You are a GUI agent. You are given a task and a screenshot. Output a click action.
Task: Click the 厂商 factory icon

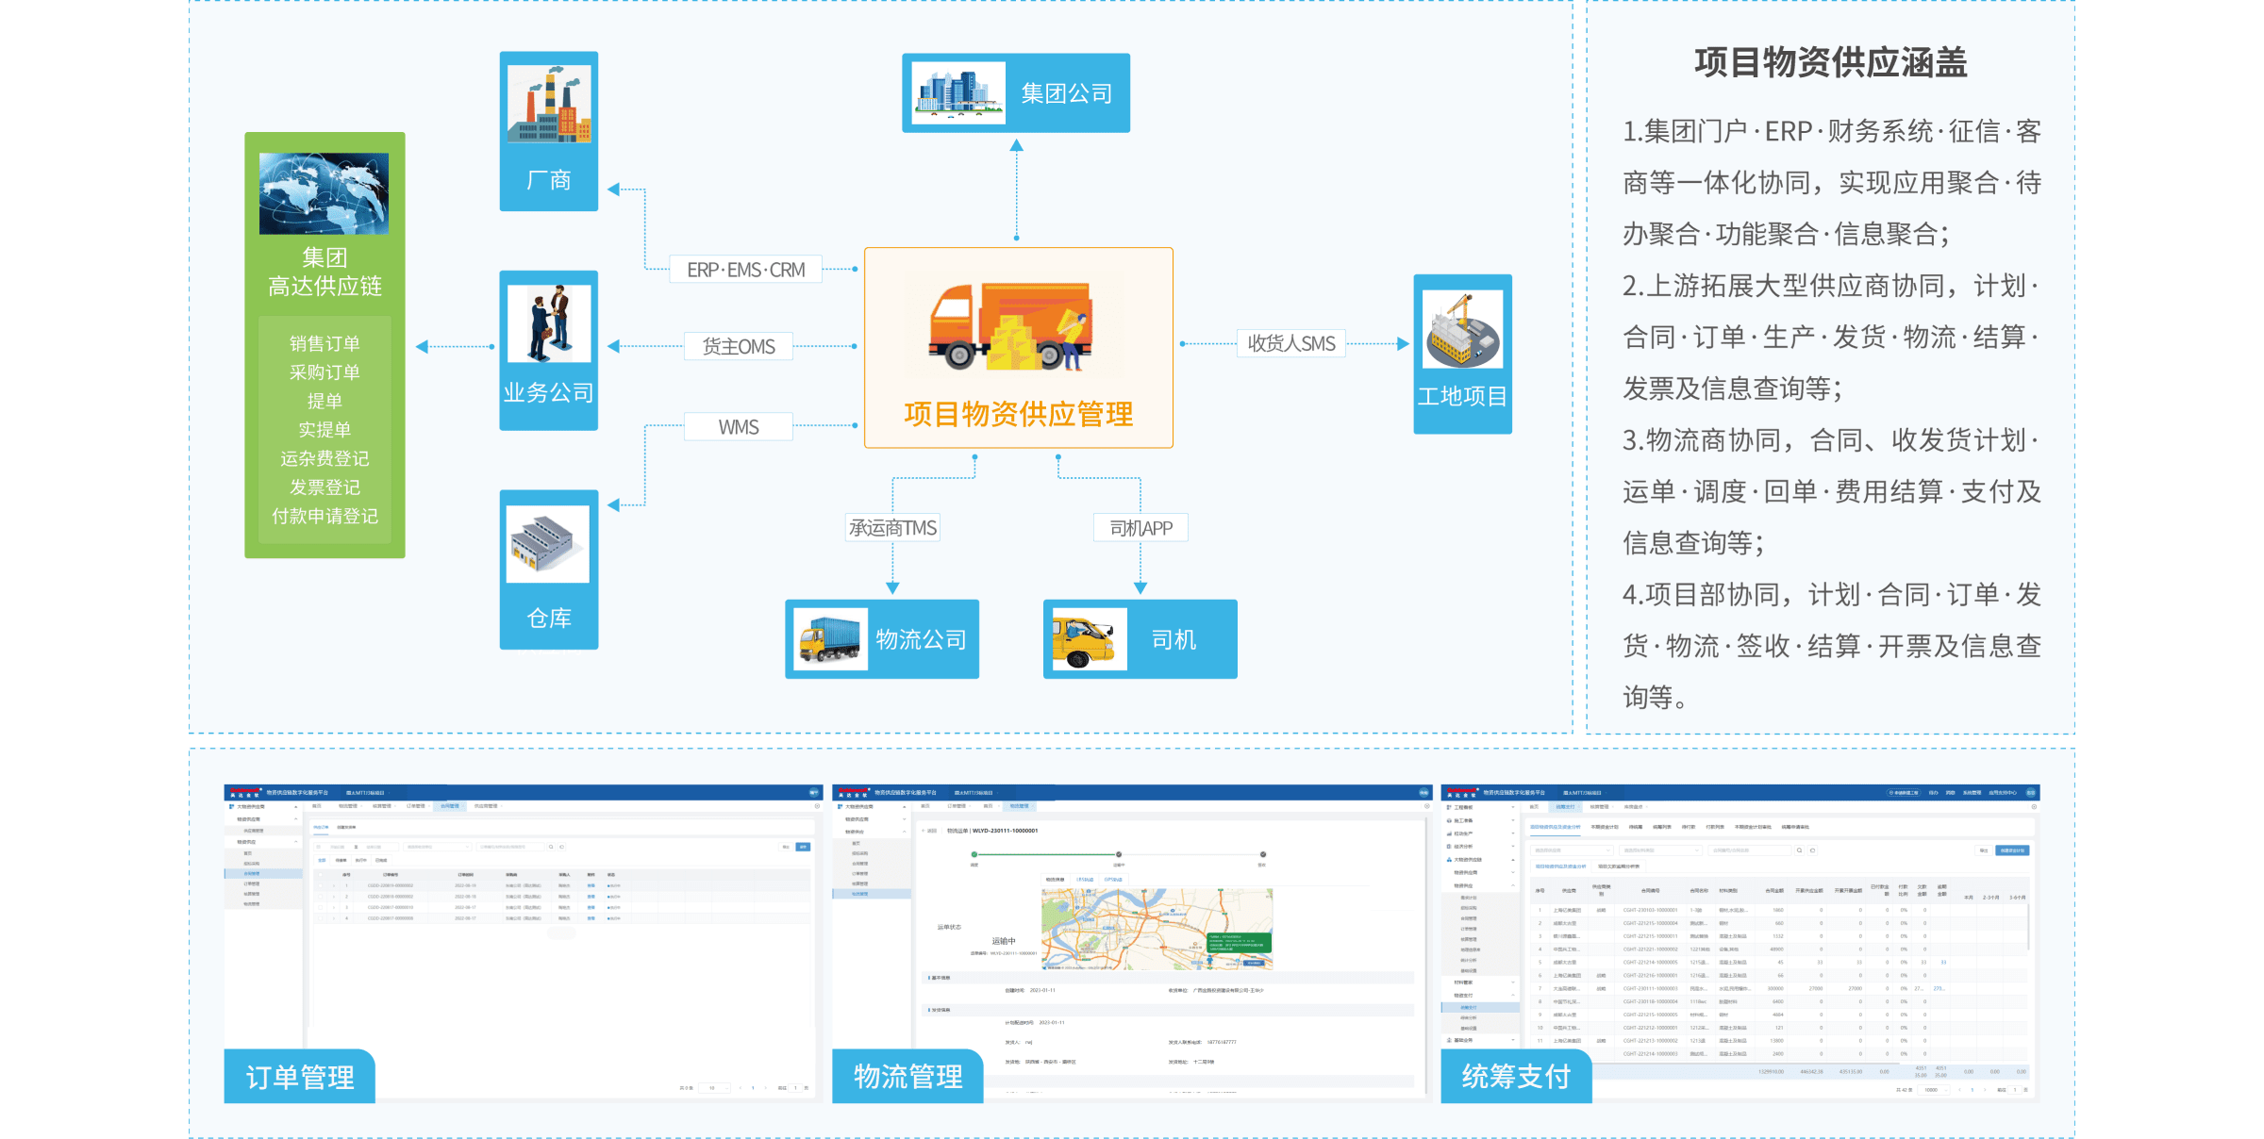tap(549, 104)
